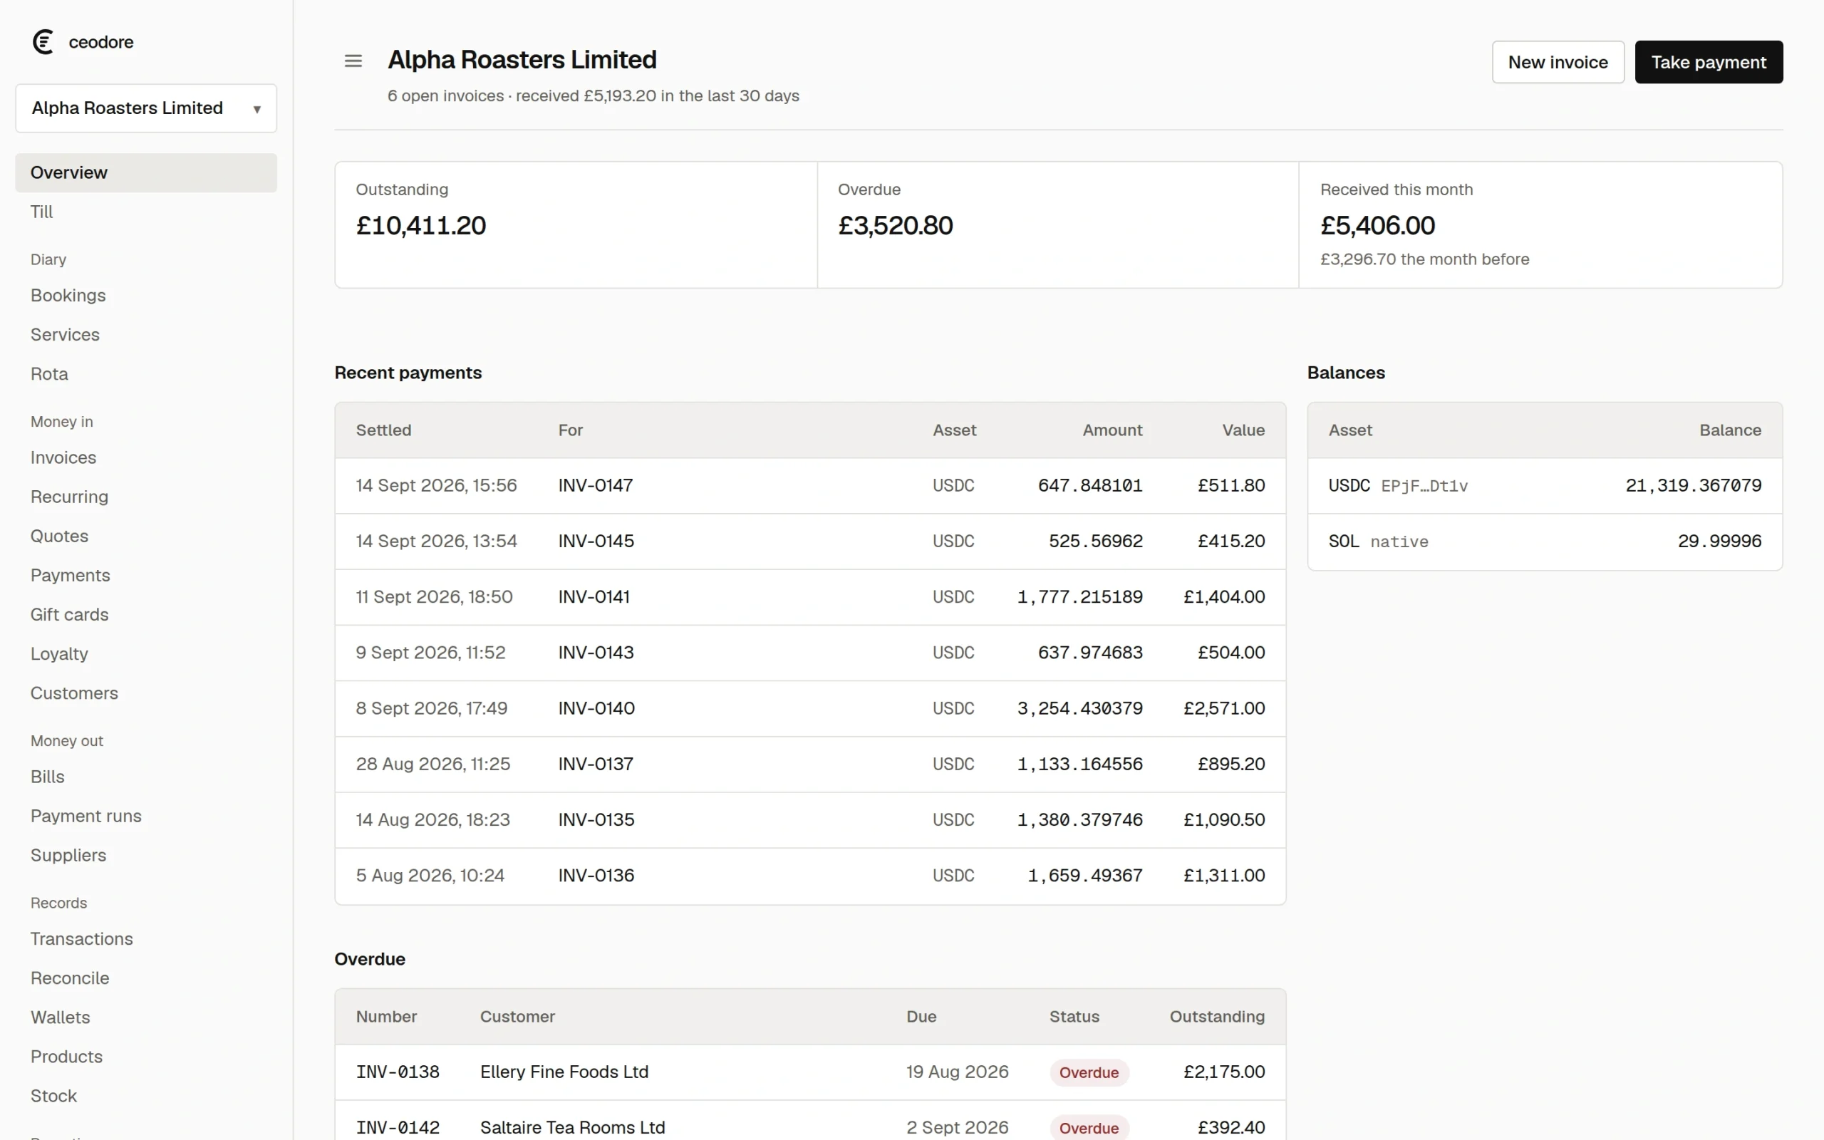Click customer Ellery Fine Foods Ltd
Image resolution: width=1824 pixels, height=1140 pixels.
tap(564, 1072)
